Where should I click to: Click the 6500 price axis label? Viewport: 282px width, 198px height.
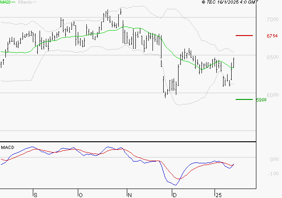point(273,57)
